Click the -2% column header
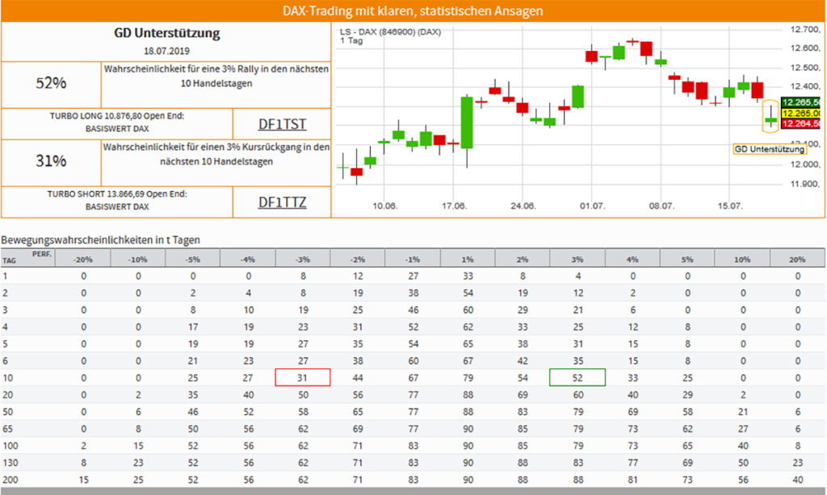The height and width of the screenshot is (495, 827). 358,259
